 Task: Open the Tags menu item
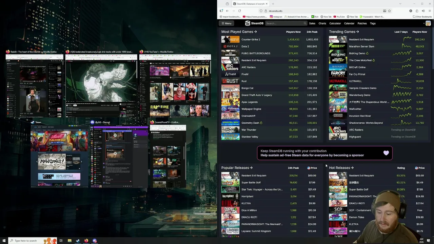(373, 23)
